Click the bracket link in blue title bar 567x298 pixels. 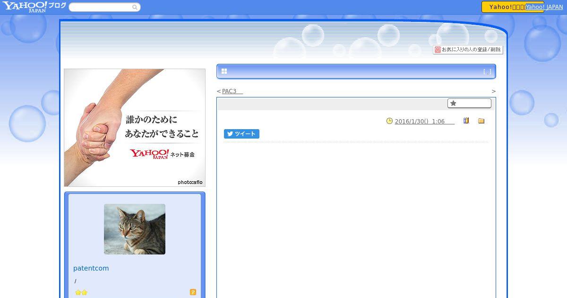click(487, 72)
